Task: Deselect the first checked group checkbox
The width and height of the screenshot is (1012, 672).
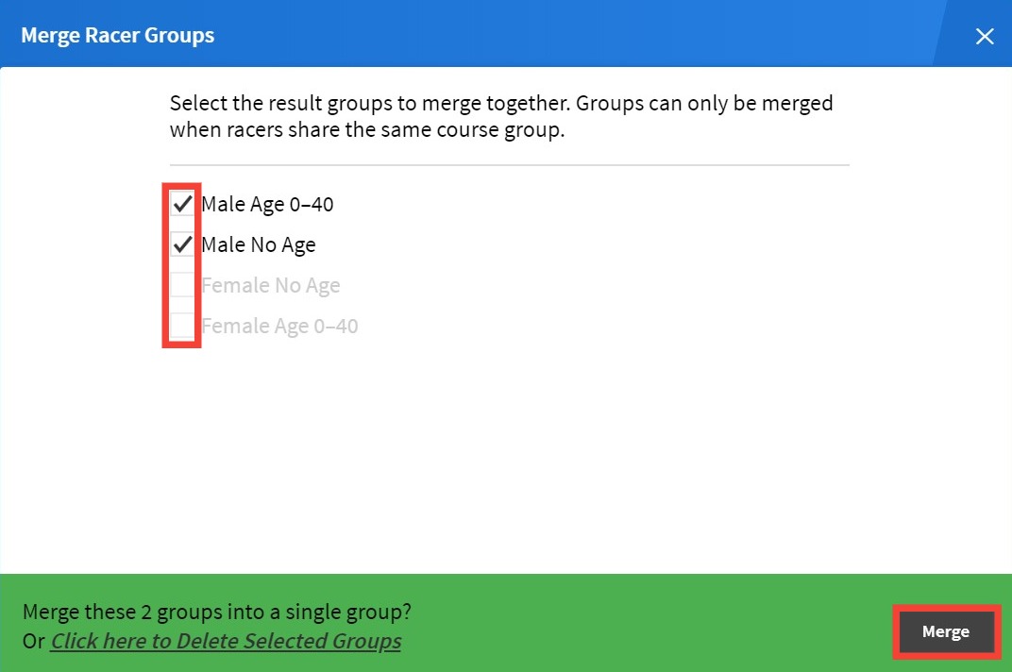Action: [182, 202]
